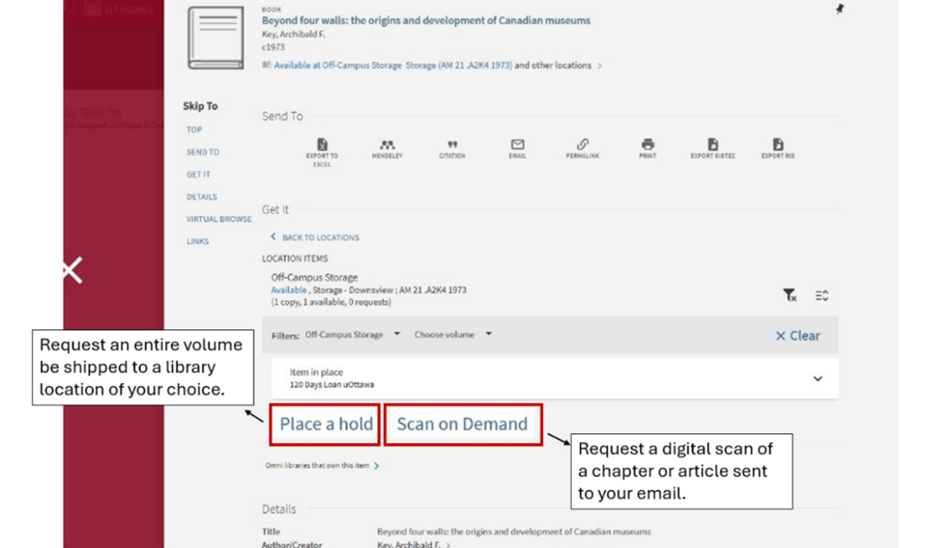This screenshot has height=548, width=952.
Task: Get the Permalink for this book
Action: (583, 149)
